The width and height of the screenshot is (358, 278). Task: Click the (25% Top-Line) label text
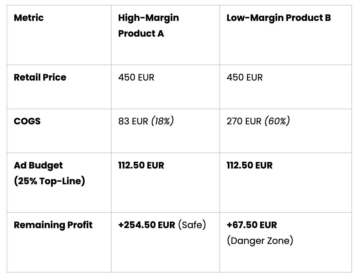point(49,181)
